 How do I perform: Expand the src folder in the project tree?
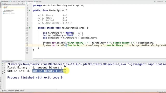click(x=3, y=9)
